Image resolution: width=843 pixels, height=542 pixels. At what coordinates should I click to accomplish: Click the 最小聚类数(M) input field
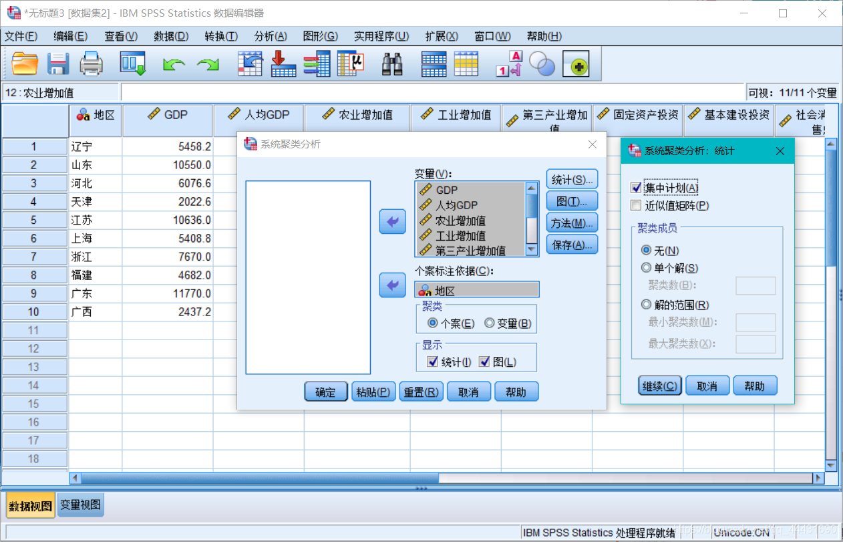(755, 322)
